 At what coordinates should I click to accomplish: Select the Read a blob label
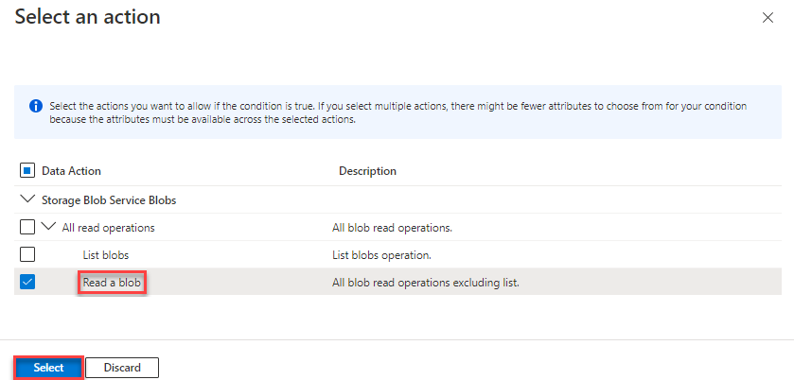point(113,282)
